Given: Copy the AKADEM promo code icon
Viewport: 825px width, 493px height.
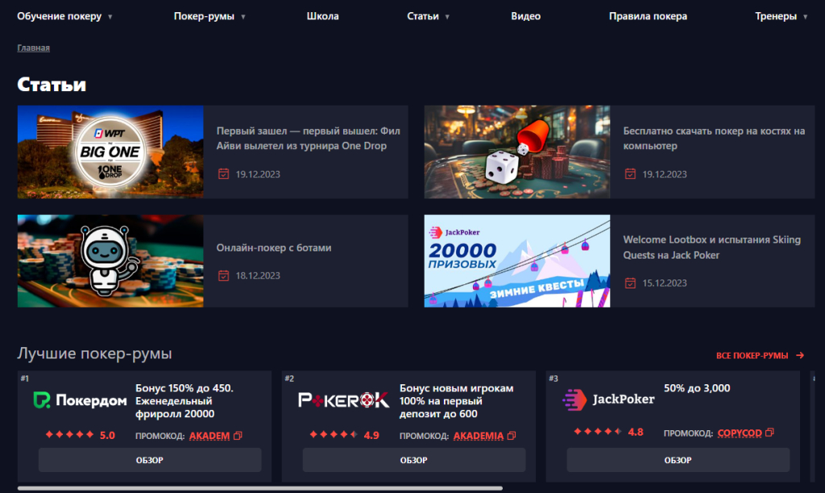Looking at the screenshot, I should 238,436.
